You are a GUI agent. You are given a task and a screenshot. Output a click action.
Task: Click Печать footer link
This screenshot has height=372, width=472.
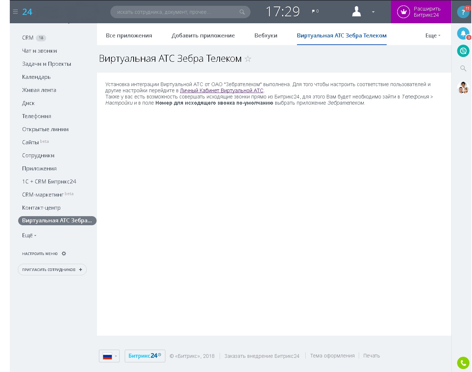click(371, 356)
